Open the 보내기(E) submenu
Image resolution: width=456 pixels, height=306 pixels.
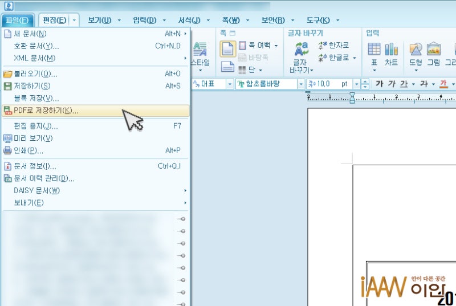coord(96,203)
